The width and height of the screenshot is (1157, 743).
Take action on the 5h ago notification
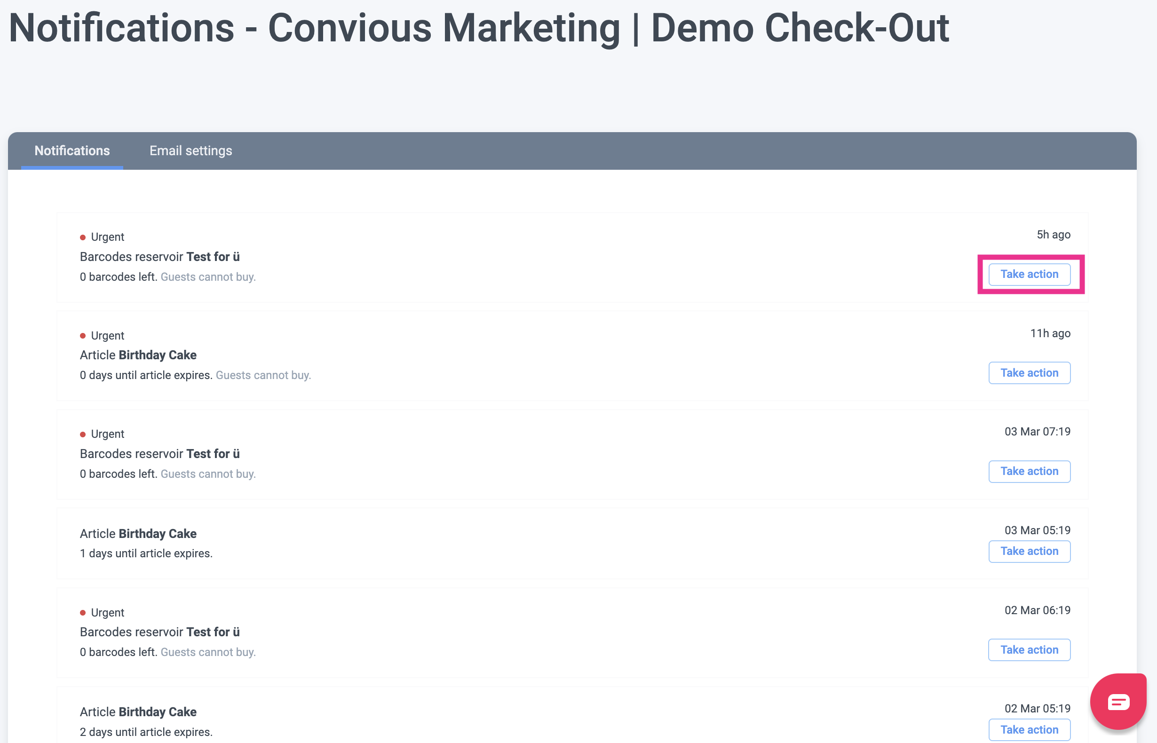point(1029,274)
